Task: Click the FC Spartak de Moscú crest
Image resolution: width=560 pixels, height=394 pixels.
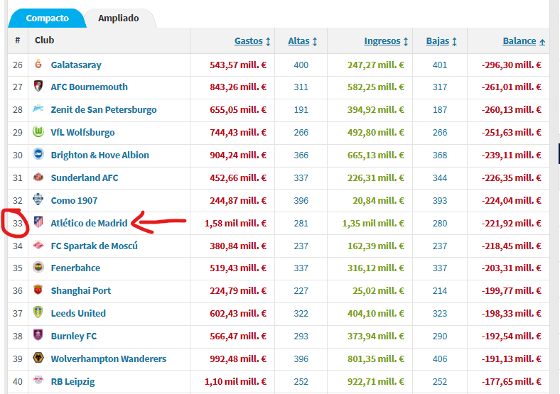Action: point(38,245)
